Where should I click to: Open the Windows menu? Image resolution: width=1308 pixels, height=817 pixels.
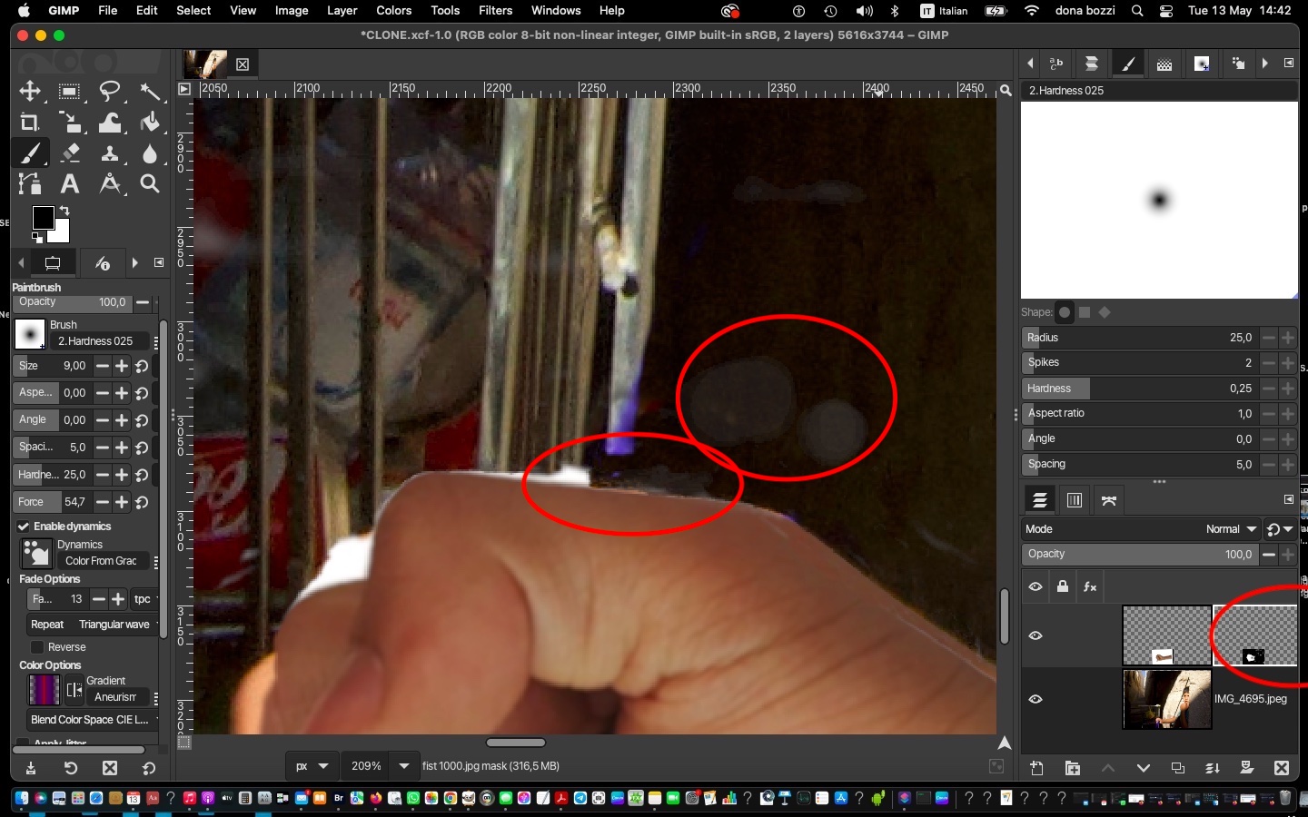click(x=556, y=11)
